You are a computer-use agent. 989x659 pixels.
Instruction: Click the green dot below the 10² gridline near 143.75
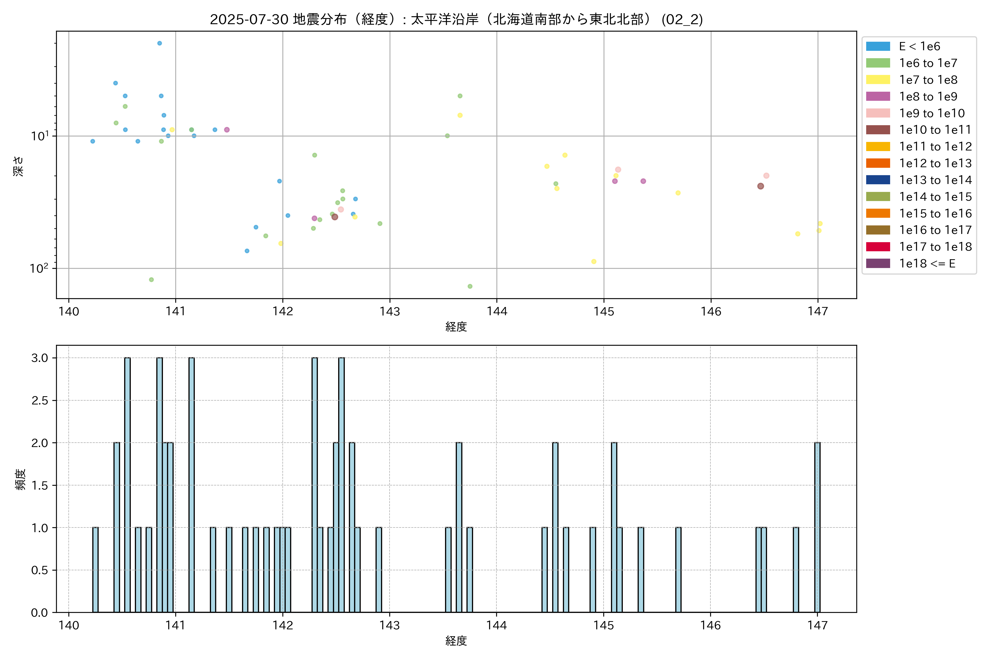tap(470, 286)
